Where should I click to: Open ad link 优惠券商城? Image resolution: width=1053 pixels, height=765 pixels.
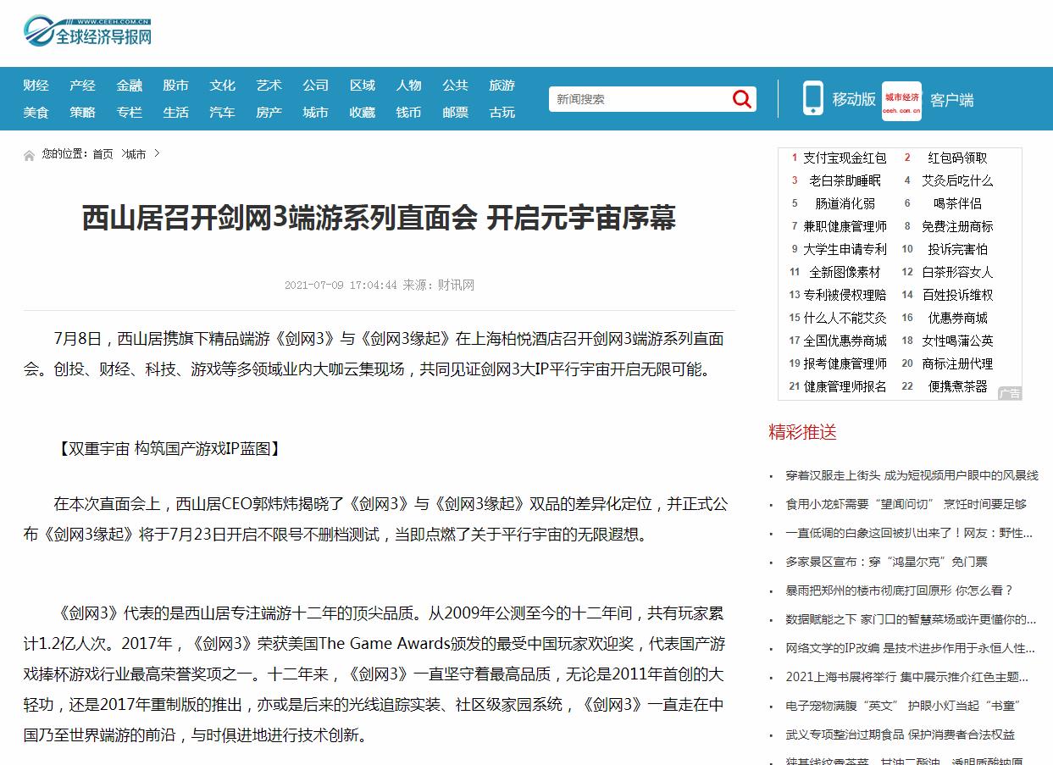(957, 318)
